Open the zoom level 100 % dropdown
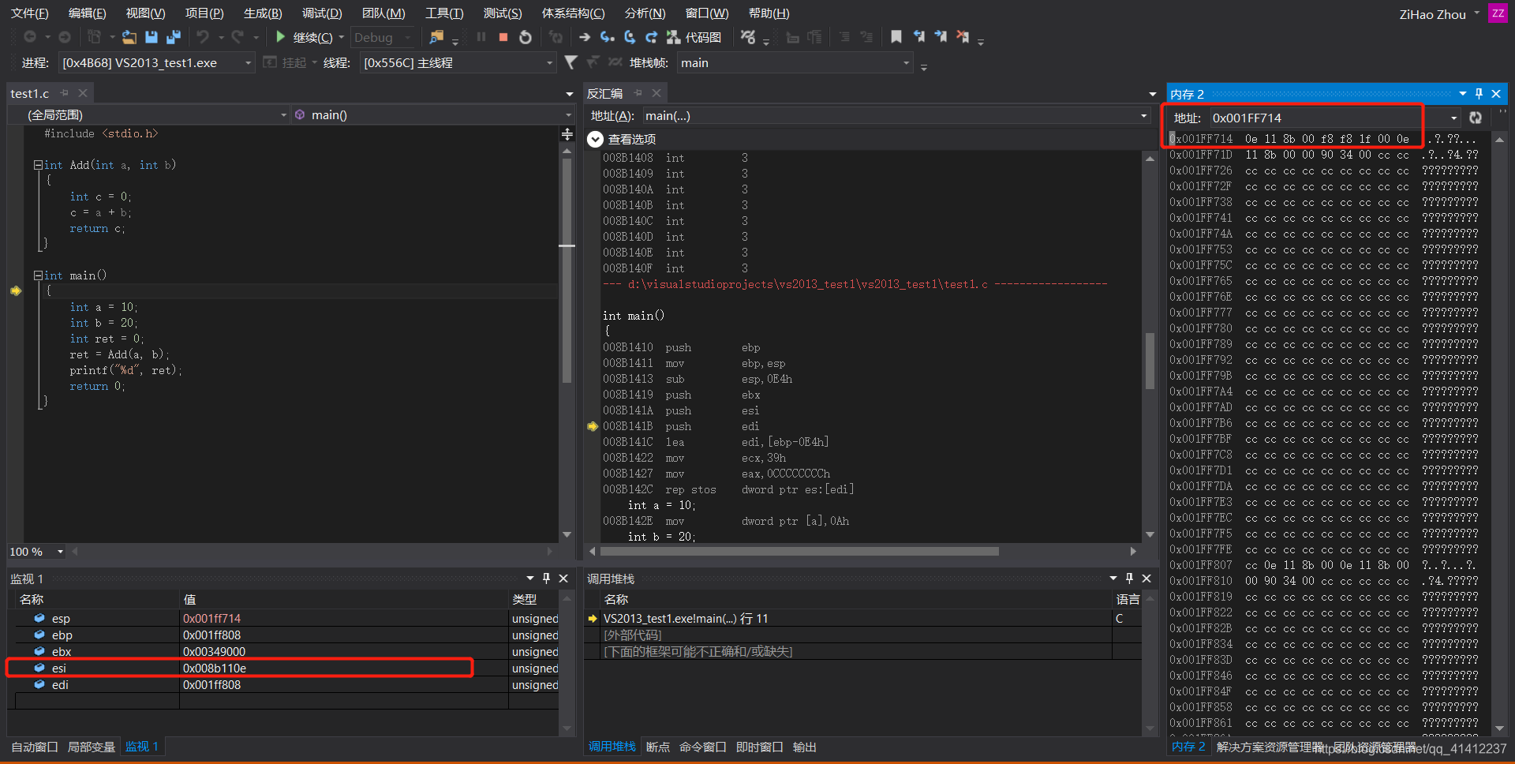The width and height of the screenshot is (1515, 764). 36,552
